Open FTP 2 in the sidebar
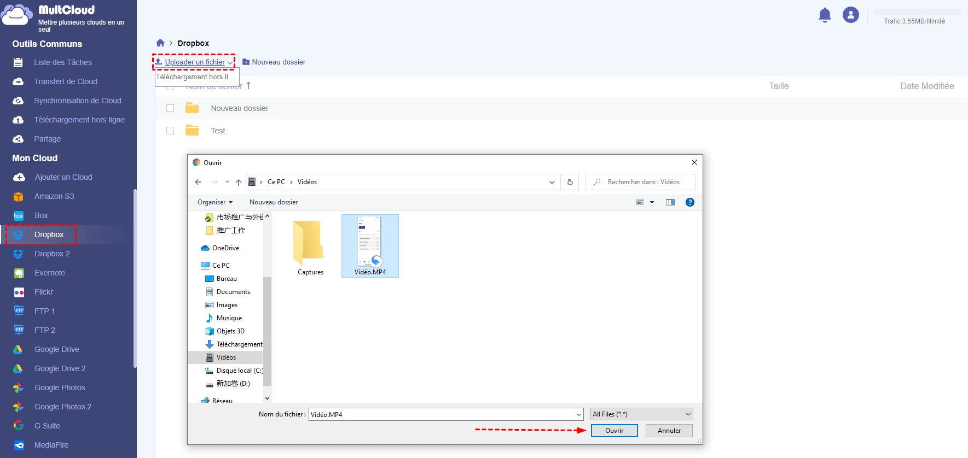This screenshot has height=458, width=968. (45, 330)
